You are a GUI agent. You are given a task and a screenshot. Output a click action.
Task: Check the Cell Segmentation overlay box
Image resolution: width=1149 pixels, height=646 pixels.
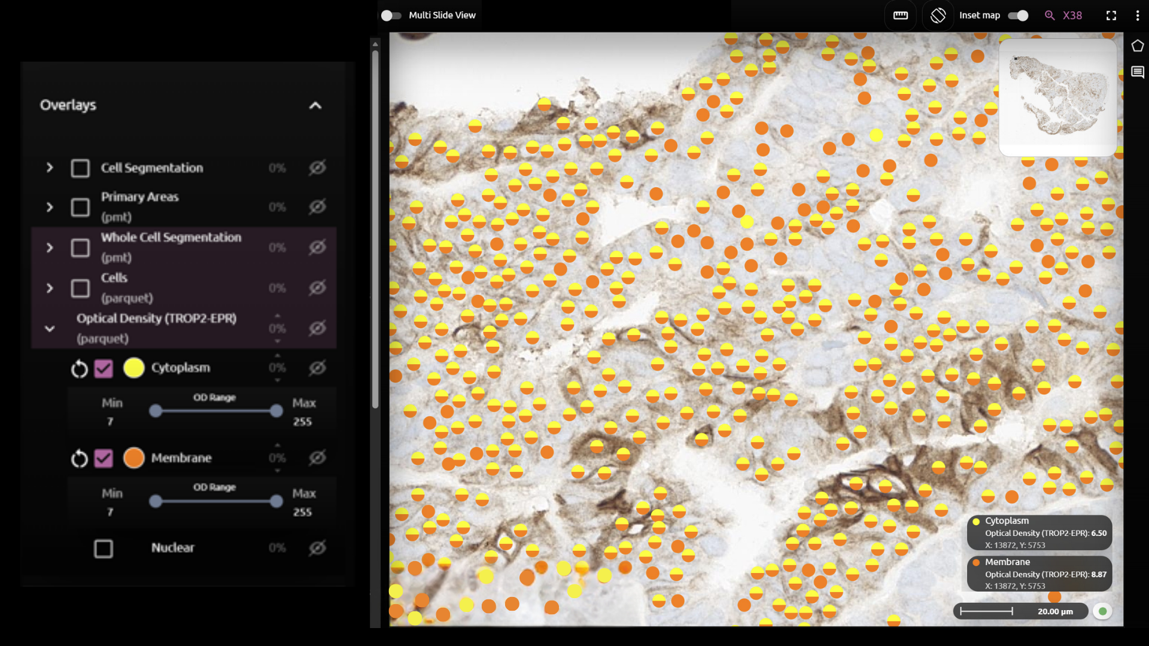tap(80, 168)
